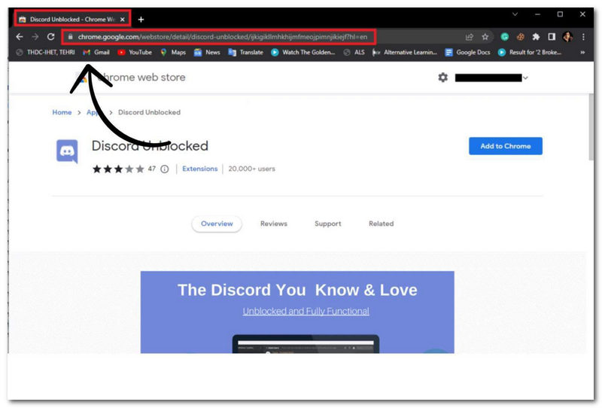Open the Chrome profile avatar
602x408 pixels.
[567, 37]
